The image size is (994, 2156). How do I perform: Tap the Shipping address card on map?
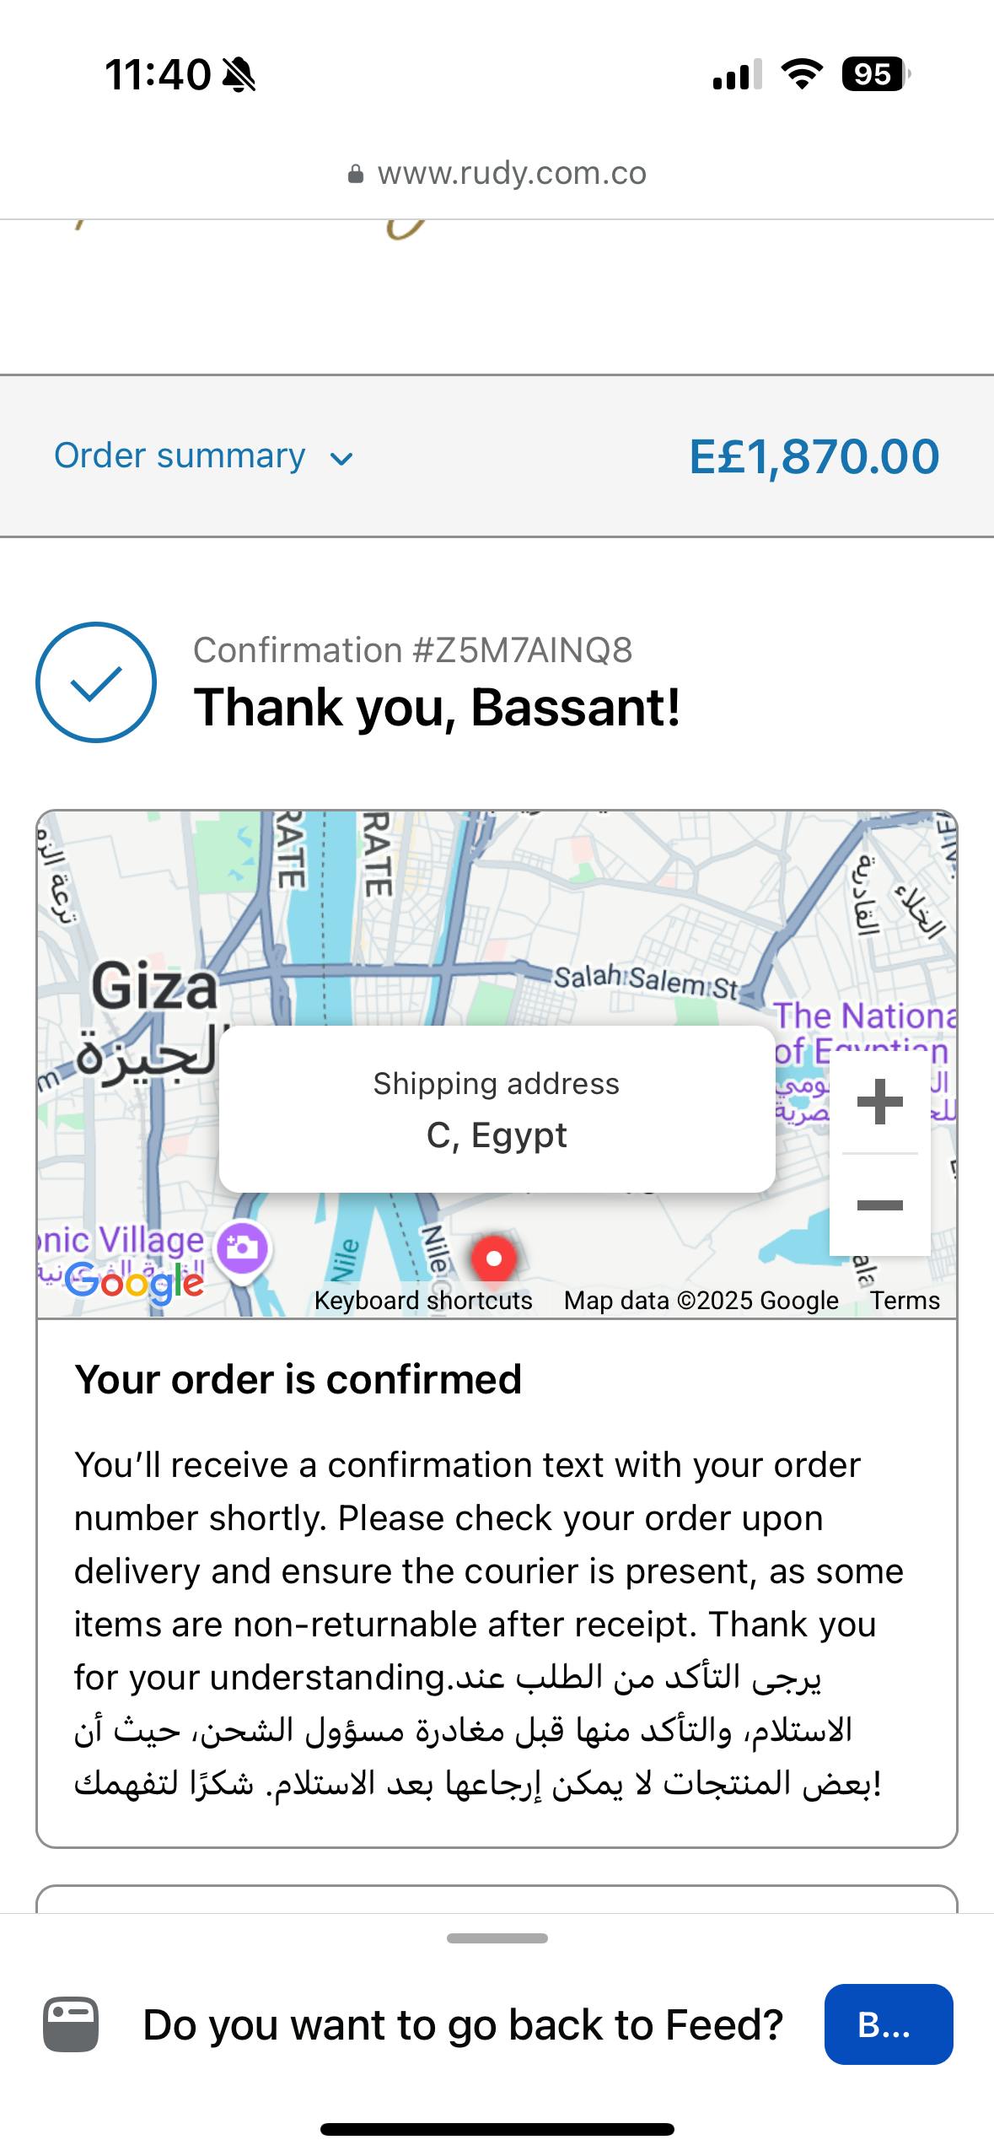point(497,1108)
